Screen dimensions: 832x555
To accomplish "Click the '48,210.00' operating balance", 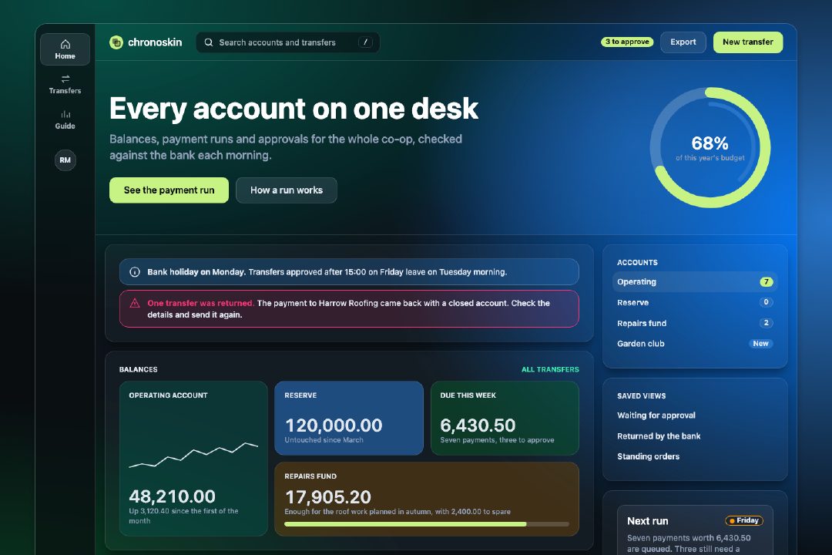I will (172, 496).
